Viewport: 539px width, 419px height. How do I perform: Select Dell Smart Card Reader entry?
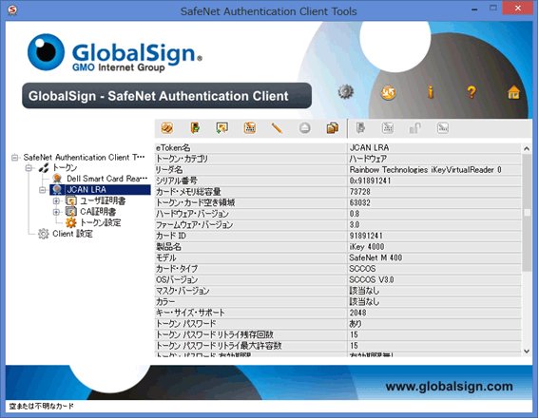pyautogui.click(x=106, y=179)
